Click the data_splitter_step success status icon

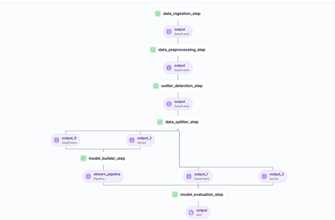160,122
